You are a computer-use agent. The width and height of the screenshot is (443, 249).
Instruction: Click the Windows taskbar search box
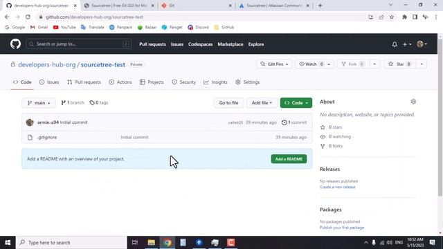(x=71, y=243)
